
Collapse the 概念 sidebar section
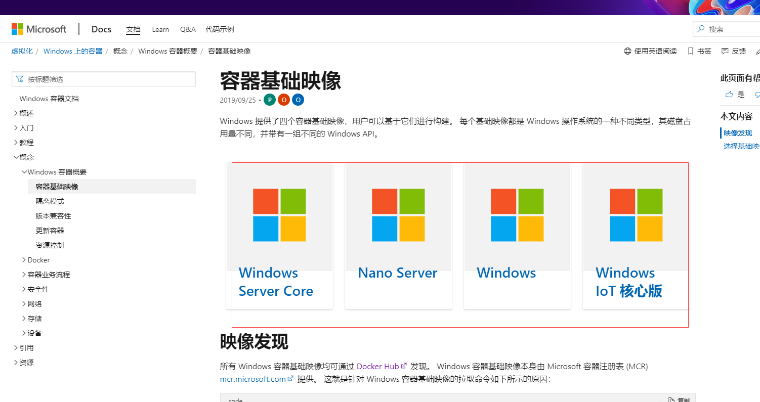pos(23,157)
